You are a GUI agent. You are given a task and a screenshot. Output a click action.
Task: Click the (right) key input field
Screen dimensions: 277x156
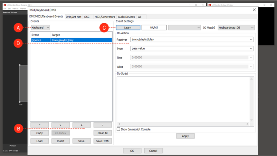[154, 27]
